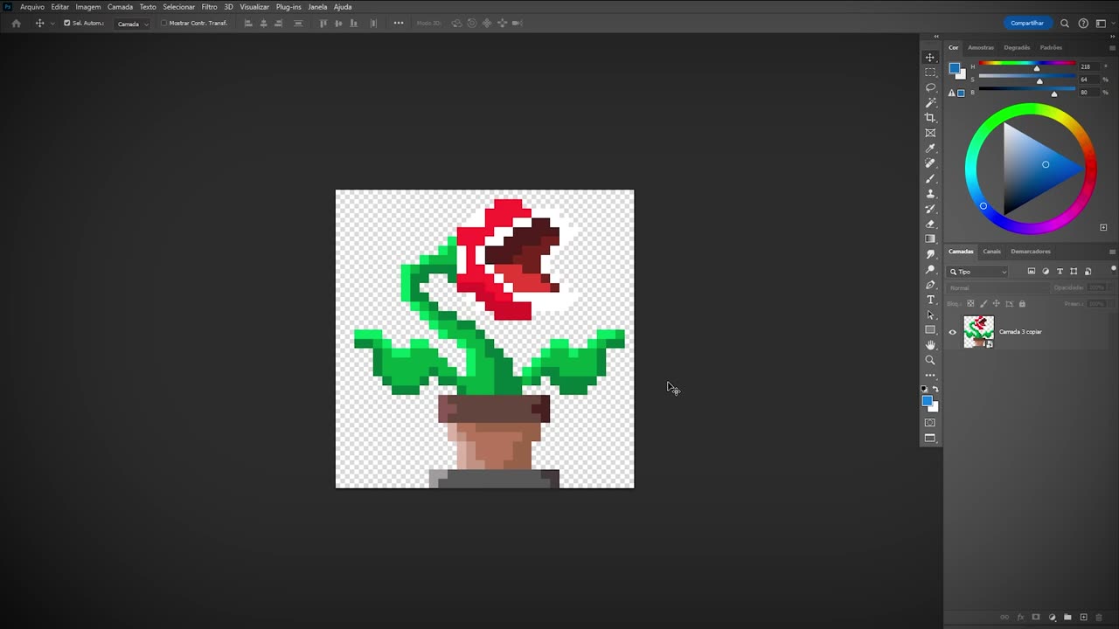Image resolution: width=1119 pixels, height=629 pixels.
Task: Toggle type layer filter
Action: (x=1060, y=272)
